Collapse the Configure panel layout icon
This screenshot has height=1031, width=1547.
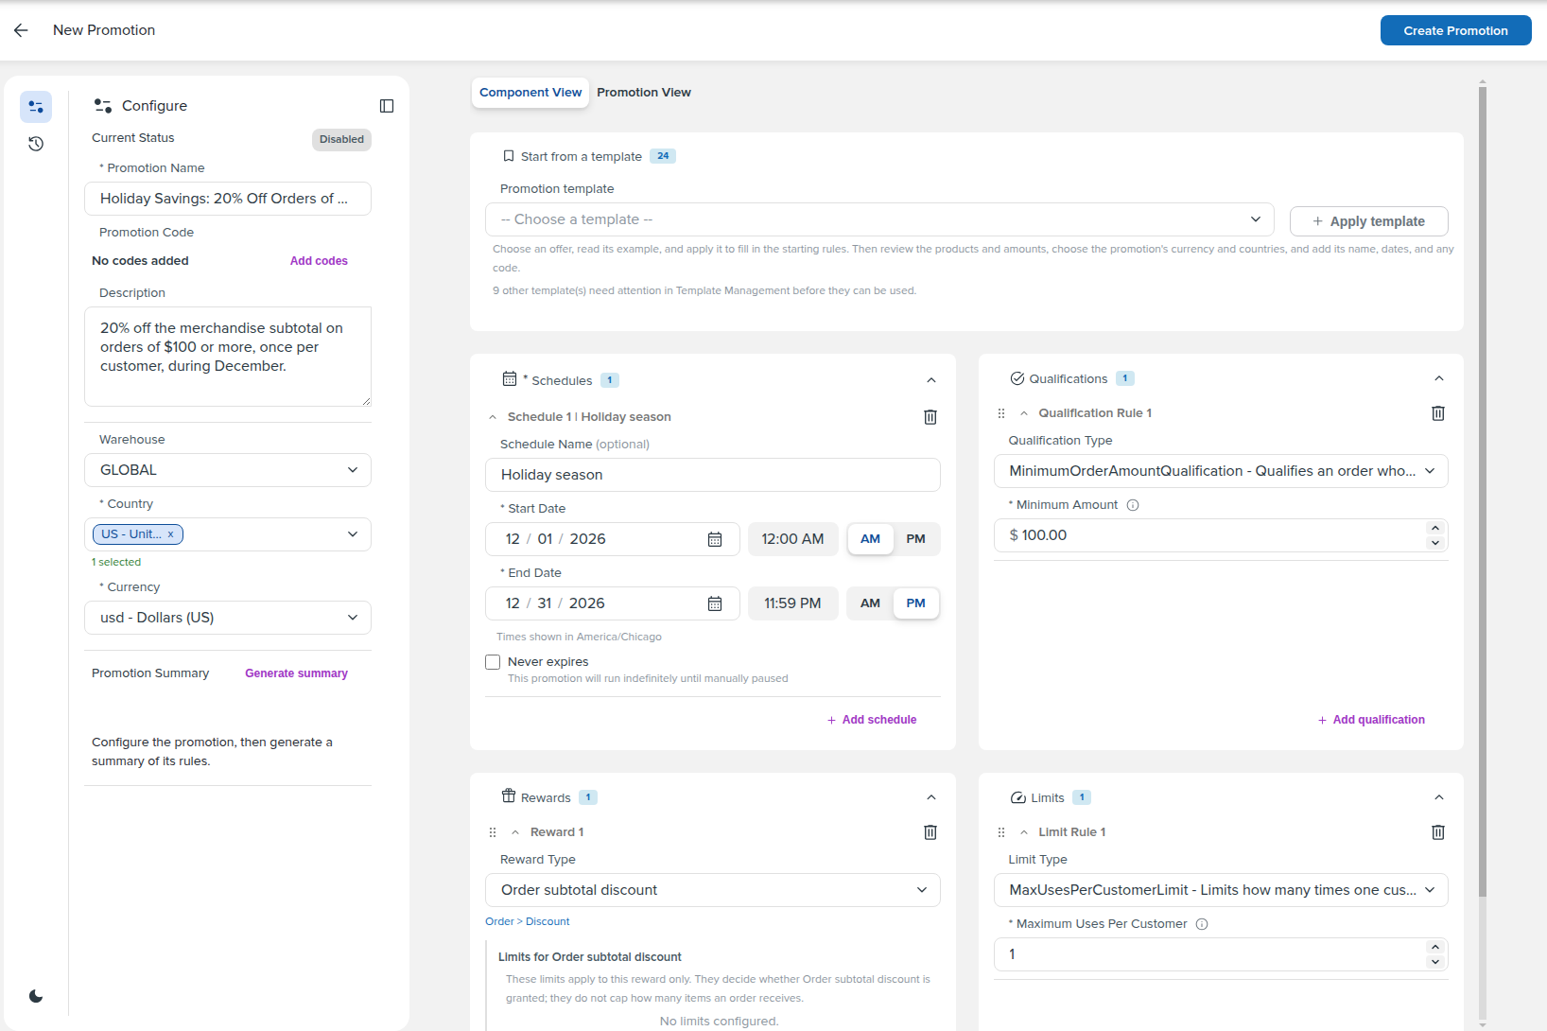[387, 106]
